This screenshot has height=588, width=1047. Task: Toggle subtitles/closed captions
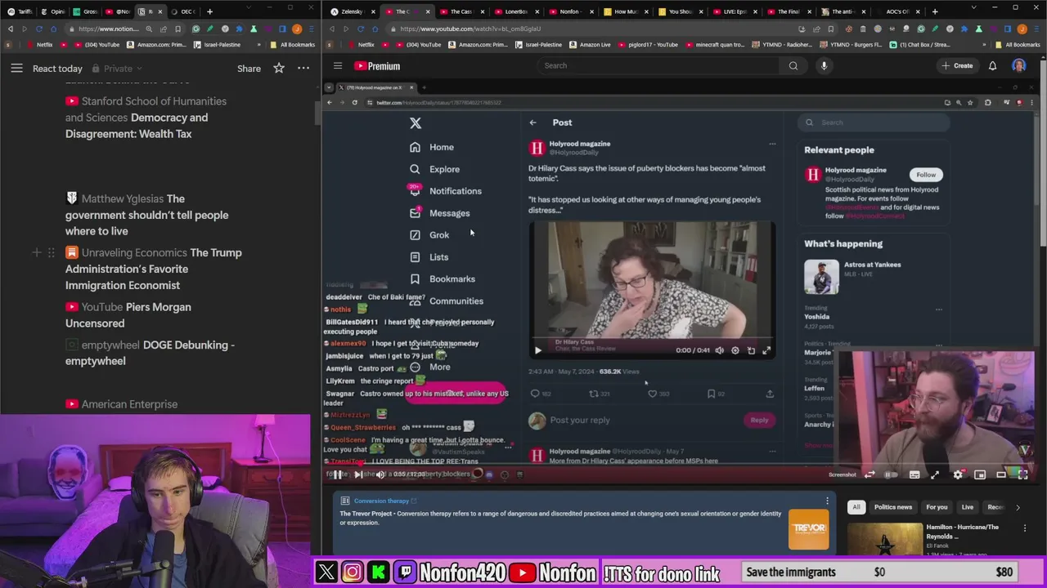[x=914, y=474]
